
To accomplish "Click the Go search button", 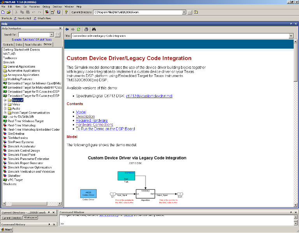I will point(57,35).
